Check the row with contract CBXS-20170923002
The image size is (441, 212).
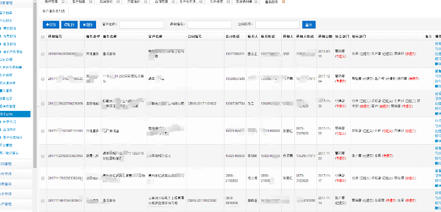[43, 200]
